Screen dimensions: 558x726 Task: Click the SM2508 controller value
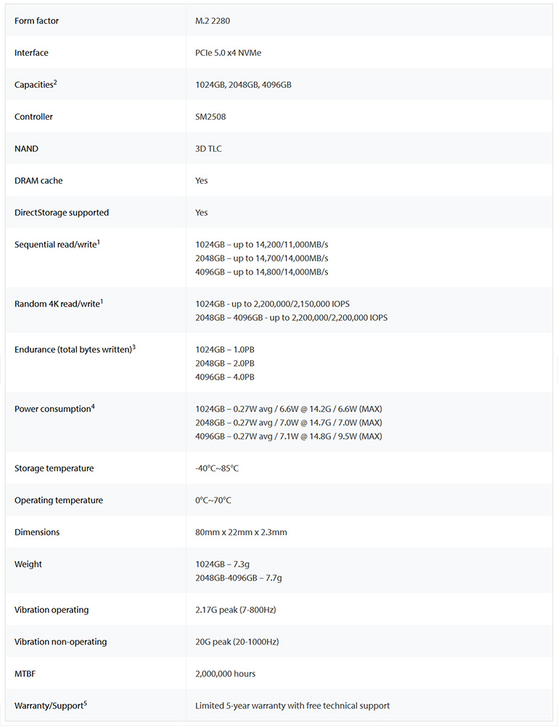point(211,117)
